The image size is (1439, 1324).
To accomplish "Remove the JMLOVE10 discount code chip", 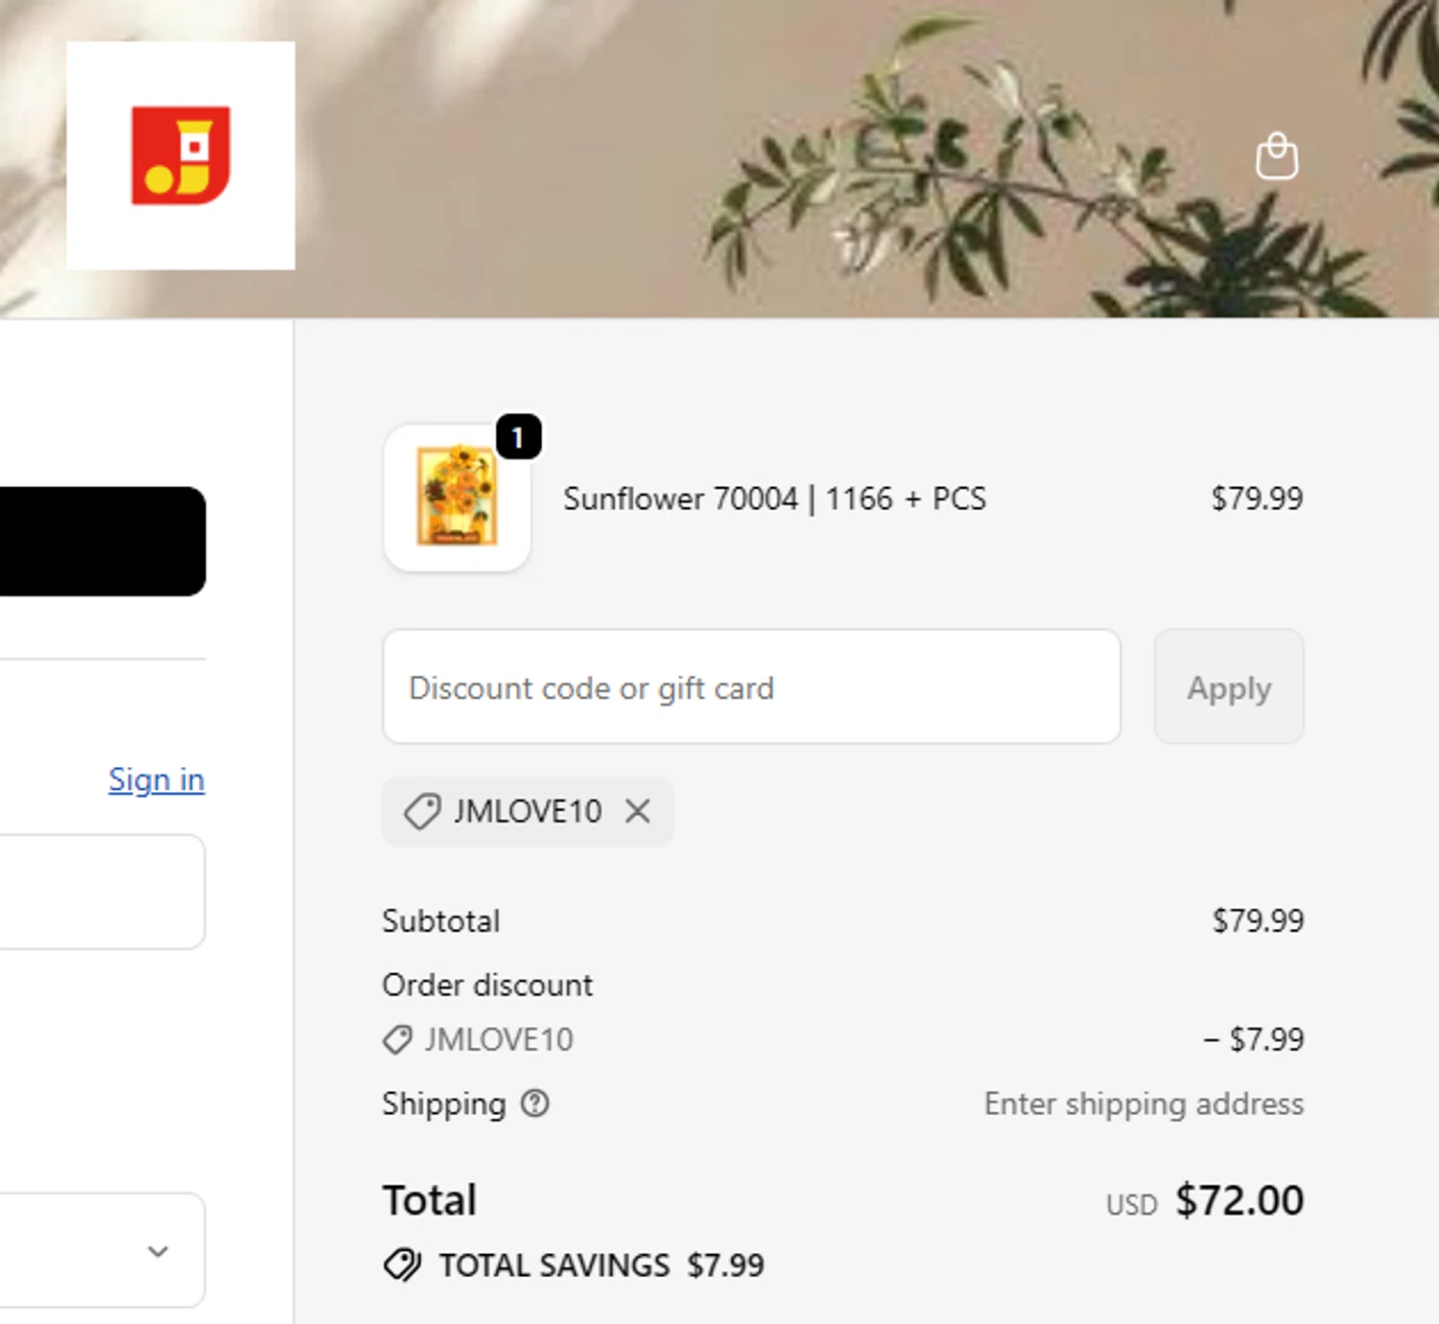I will (x=638, y=811).
